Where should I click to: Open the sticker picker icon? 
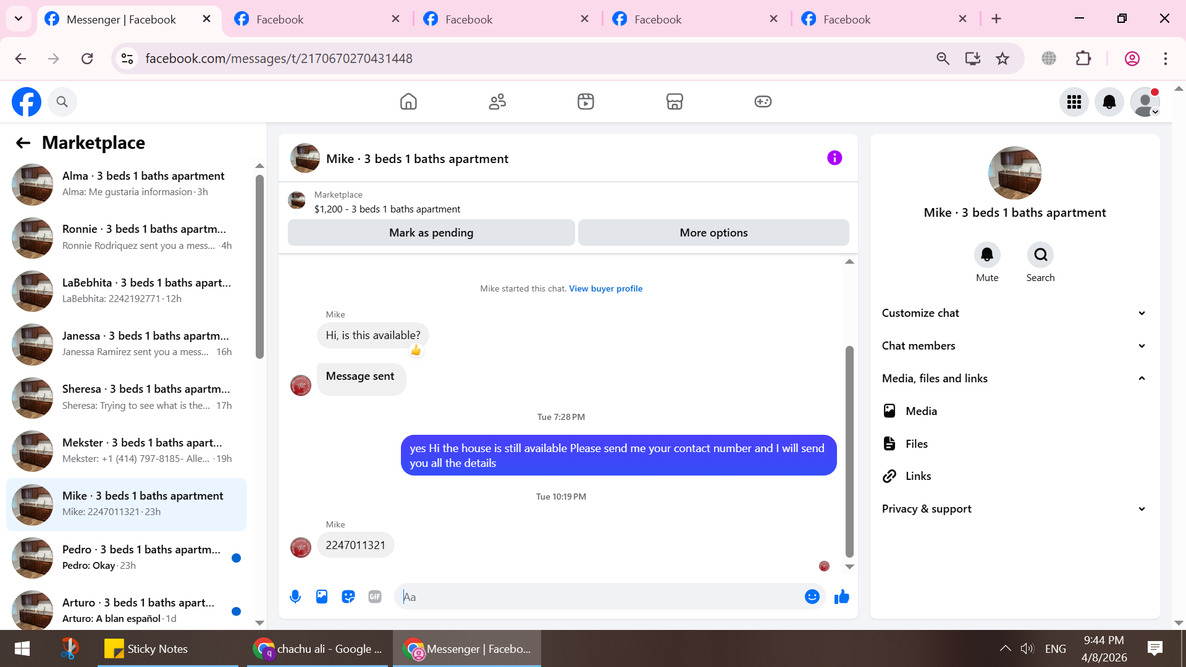tap(348, 597)
